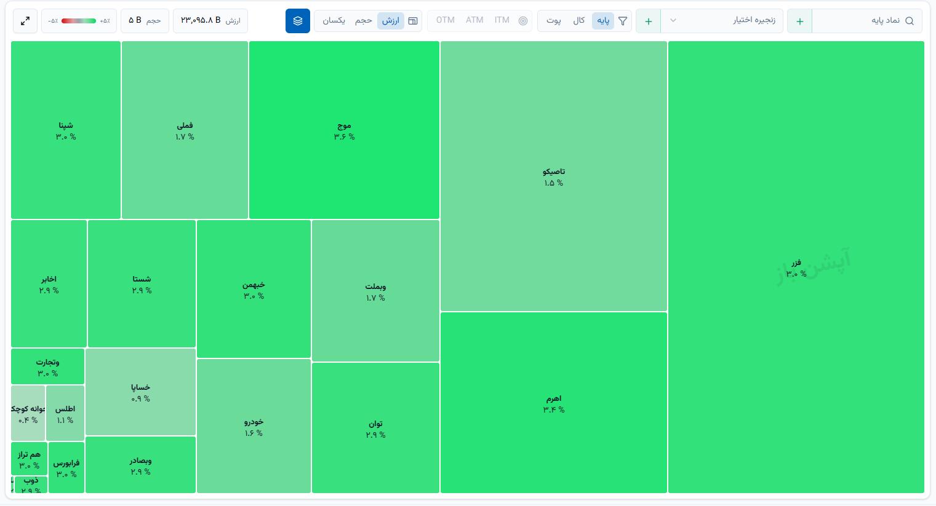Viewport: 936px width, 506px height.
Task: Click the search magnifier icon
Action: point(910,21)
